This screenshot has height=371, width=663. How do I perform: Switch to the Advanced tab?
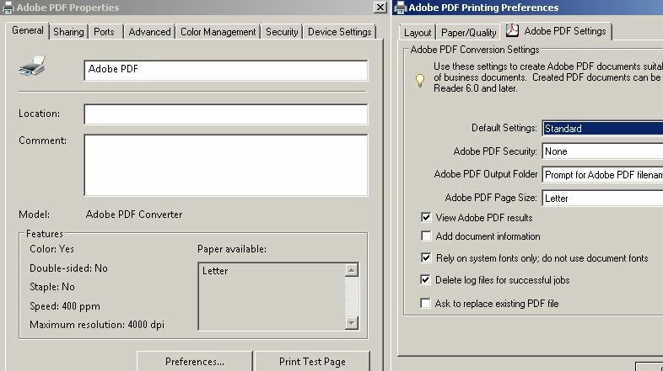click(149, 32)
